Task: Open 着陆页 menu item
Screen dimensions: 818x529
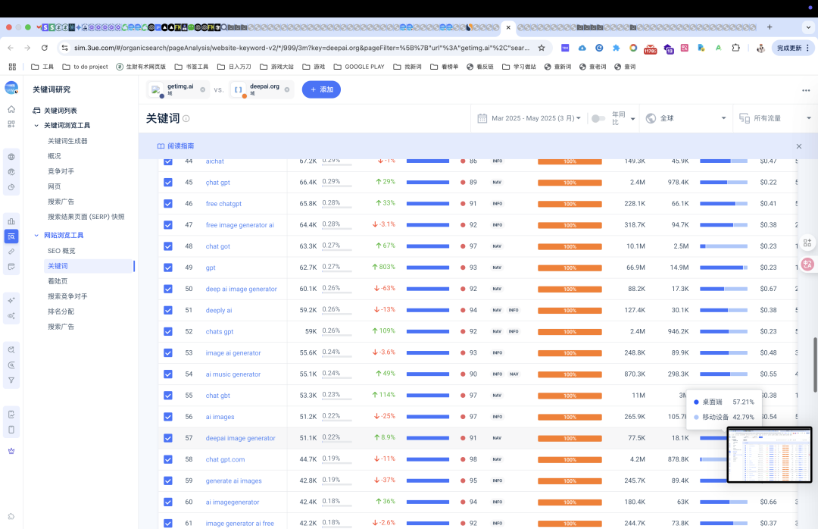Action: 58,281
